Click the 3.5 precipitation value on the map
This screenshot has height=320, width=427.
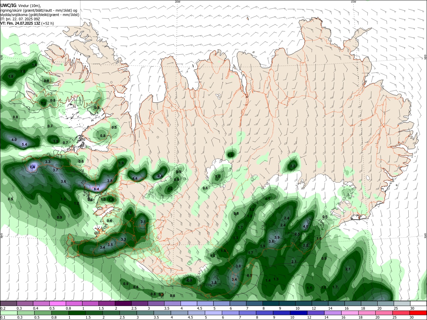coord(110,245)
